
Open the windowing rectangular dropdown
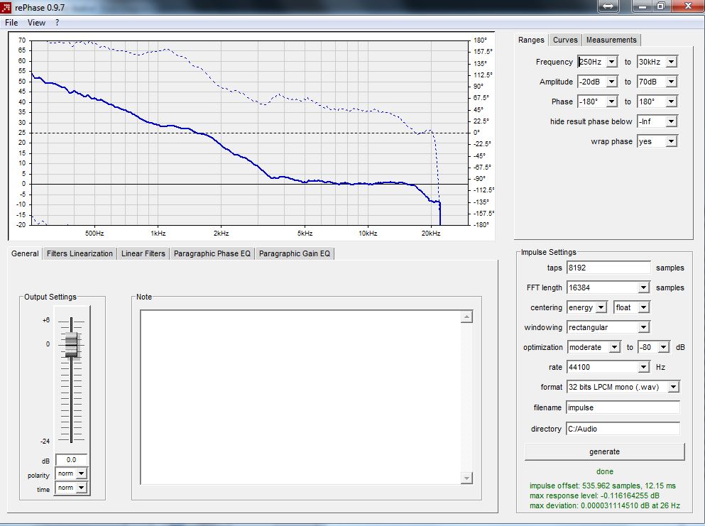(x=643, y=327)
